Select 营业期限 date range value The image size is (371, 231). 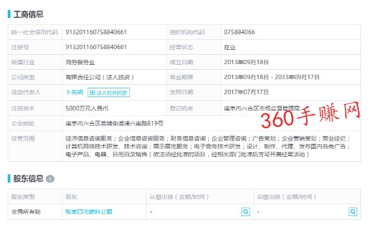272,77
